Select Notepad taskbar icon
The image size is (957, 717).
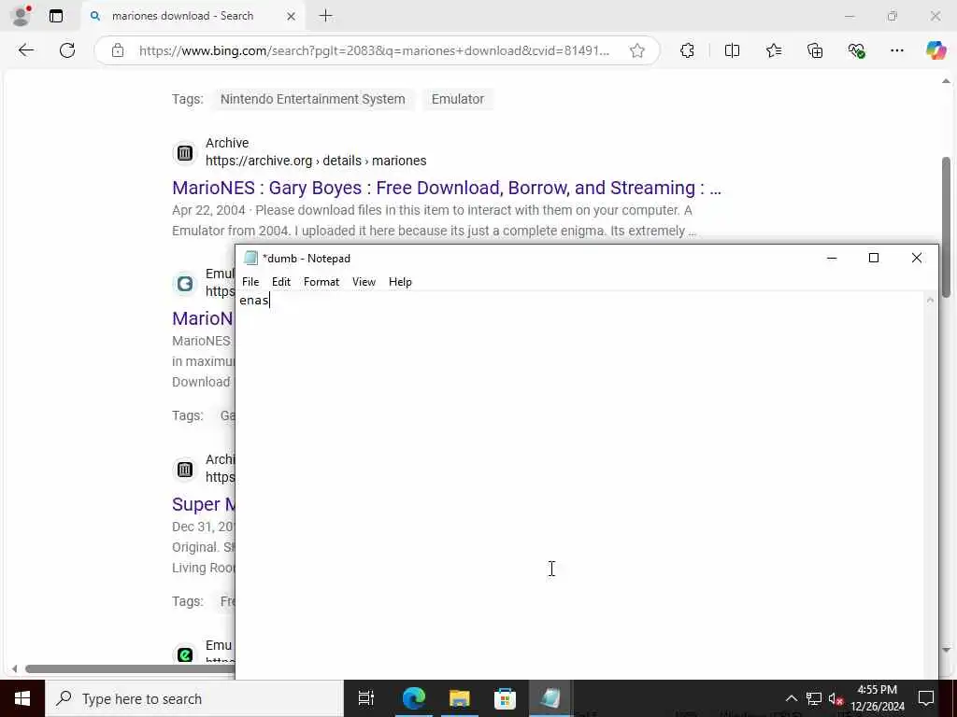point(550,698)
